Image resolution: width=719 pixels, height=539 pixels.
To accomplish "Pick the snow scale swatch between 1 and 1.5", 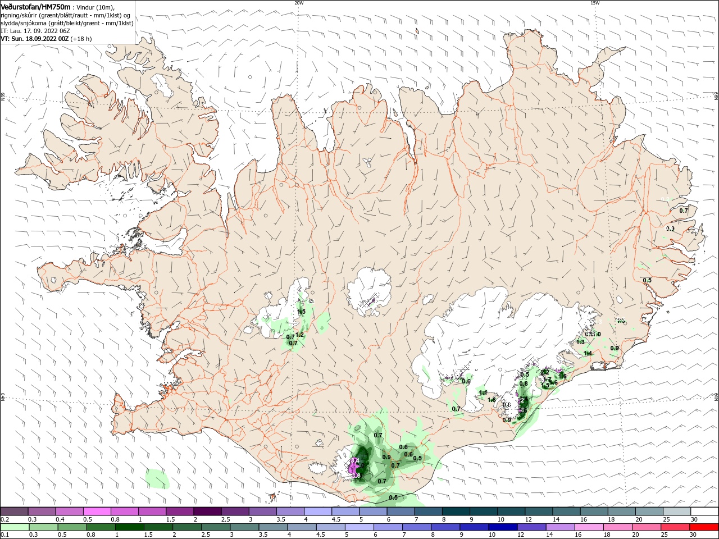I will pyautogui.click(x=152, y=511).
